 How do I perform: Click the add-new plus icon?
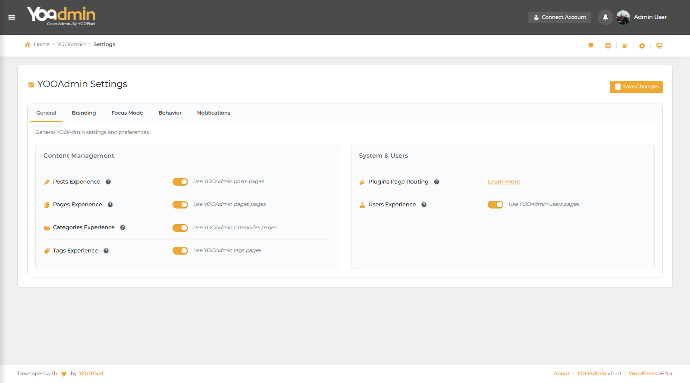[608, 46]
